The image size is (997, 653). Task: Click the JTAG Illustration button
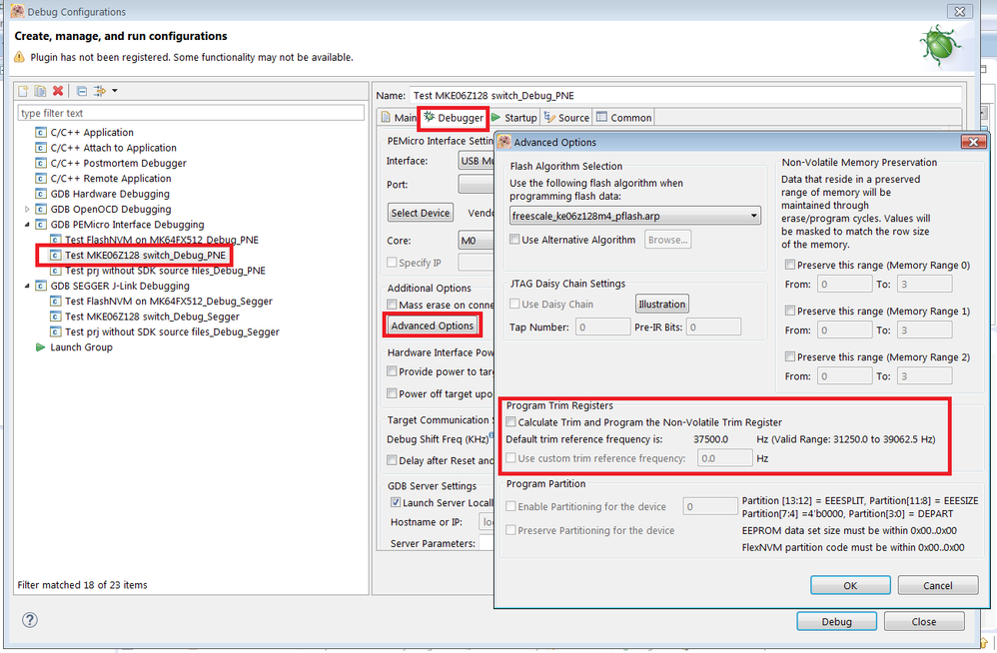[662, 305]
